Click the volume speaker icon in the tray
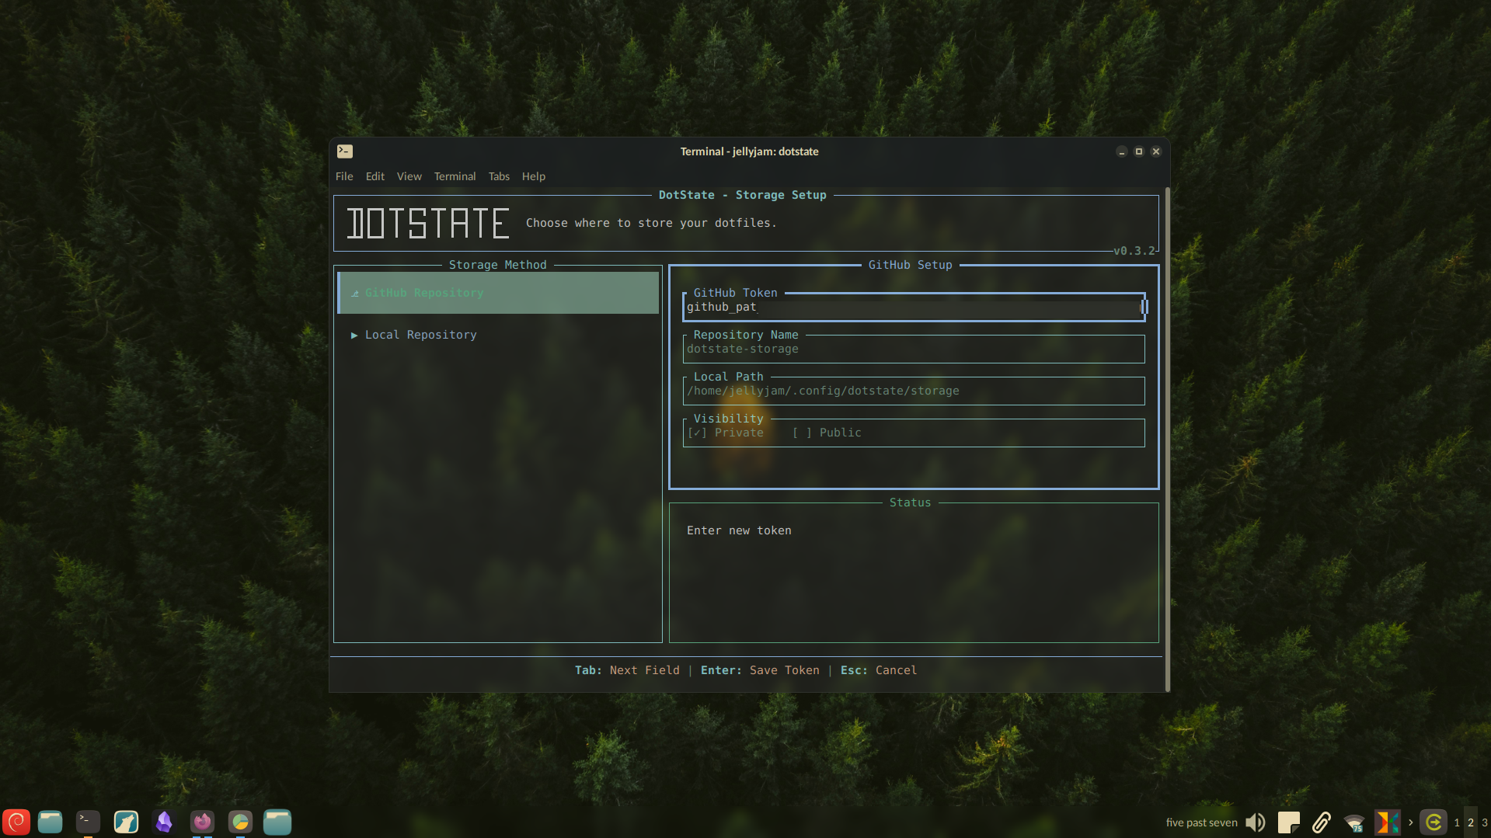The image size is (1491, 838). coord(1256,822)
